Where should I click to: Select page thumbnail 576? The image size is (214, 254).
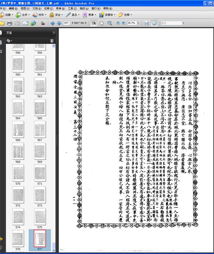(x=18, y=239)
